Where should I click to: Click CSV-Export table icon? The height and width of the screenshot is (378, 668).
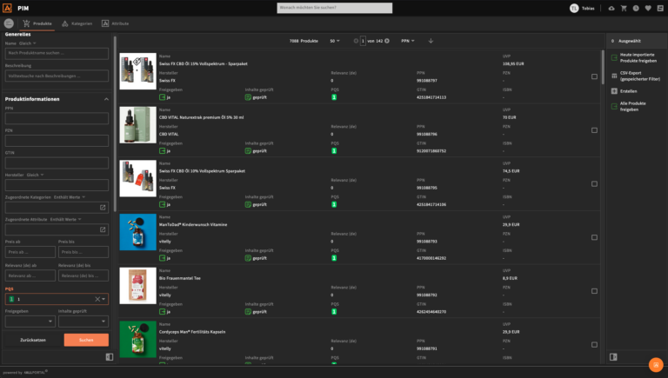(614, 76)
